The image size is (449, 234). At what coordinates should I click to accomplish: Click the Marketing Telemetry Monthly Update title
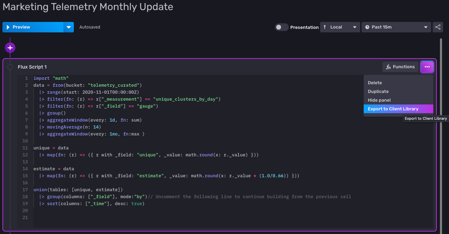[88, 7]
